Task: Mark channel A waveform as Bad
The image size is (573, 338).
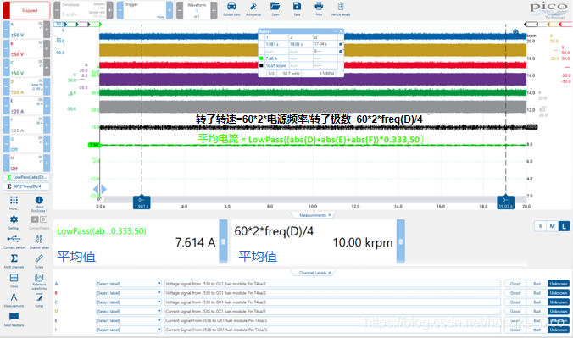Action: click(x=537, y=284)
